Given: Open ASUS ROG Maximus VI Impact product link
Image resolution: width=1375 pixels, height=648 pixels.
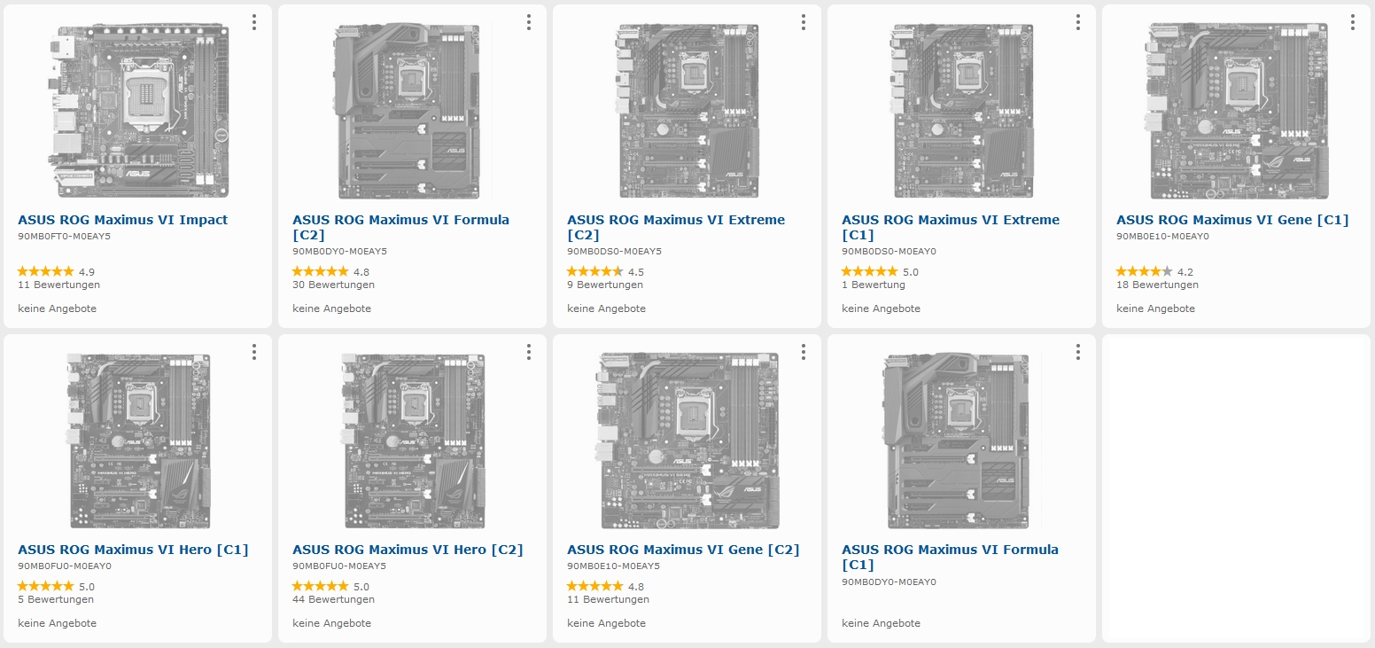Looking at the screenshot, I should pyautogui.click(x=122, y=220).
